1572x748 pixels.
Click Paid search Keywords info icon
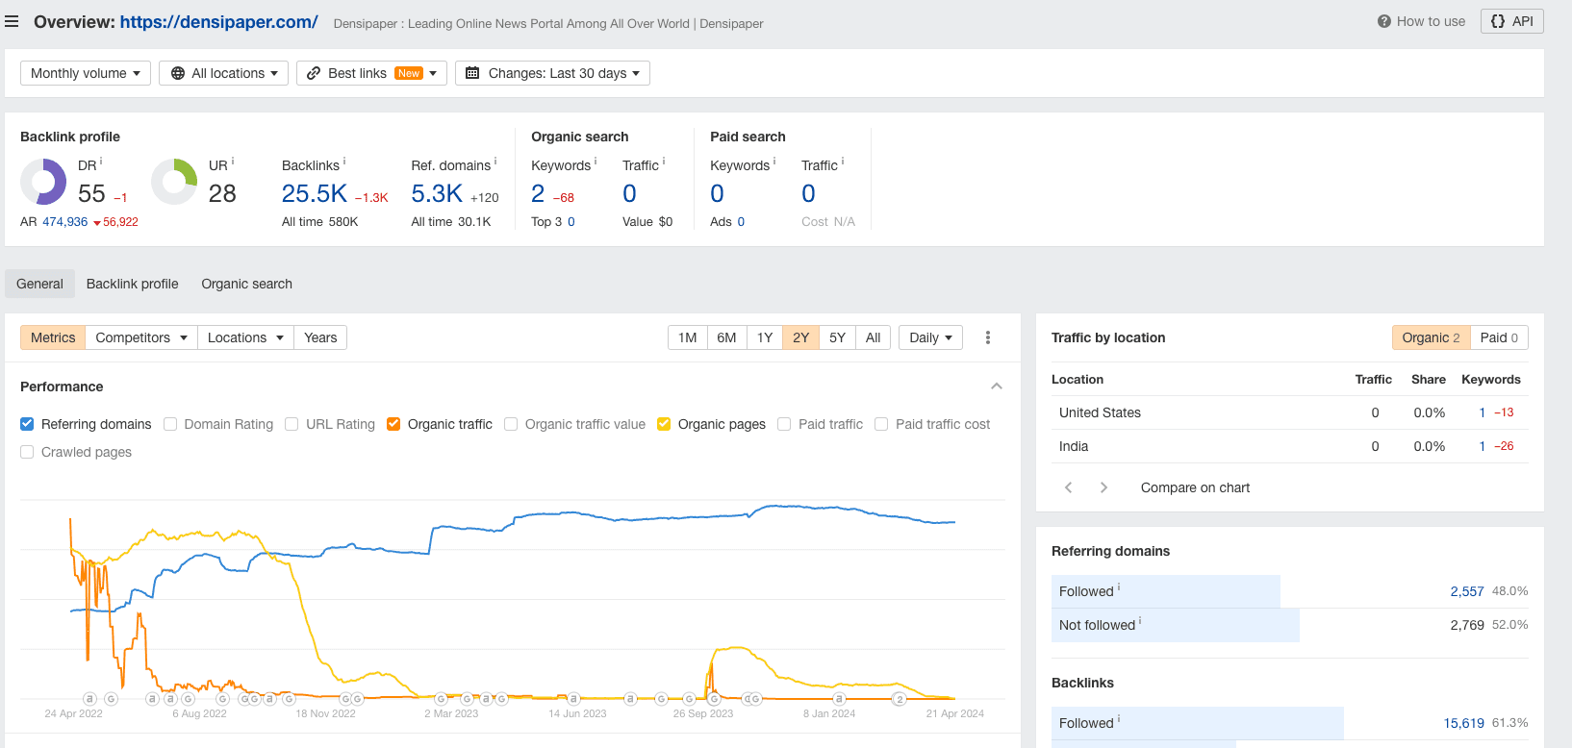[774, 162]
